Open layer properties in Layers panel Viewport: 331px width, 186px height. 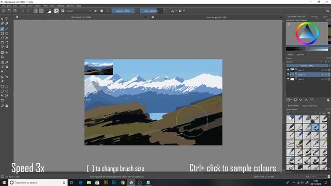click(311, 100)
